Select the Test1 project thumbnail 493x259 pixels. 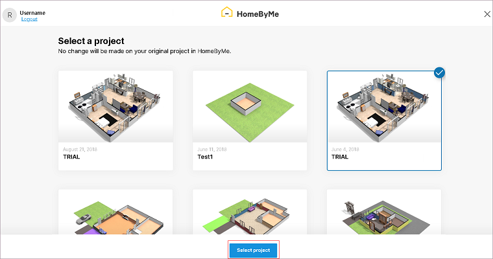tap(250, 107)
